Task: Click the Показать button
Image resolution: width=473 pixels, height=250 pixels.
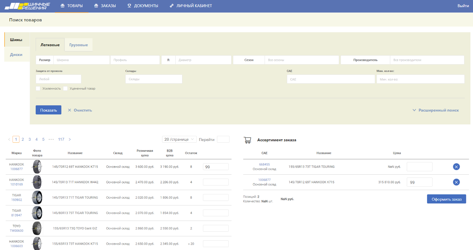Action: (48, 110)
